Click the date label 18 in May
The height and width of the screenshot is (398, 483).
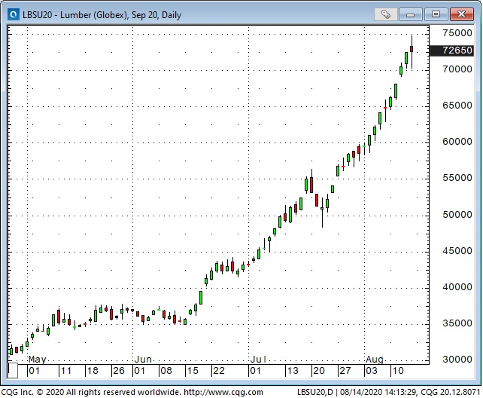coord(93,371)
